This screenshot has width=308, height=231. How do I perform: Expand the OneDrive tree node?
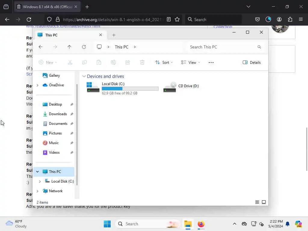click(x=37, y=85)
